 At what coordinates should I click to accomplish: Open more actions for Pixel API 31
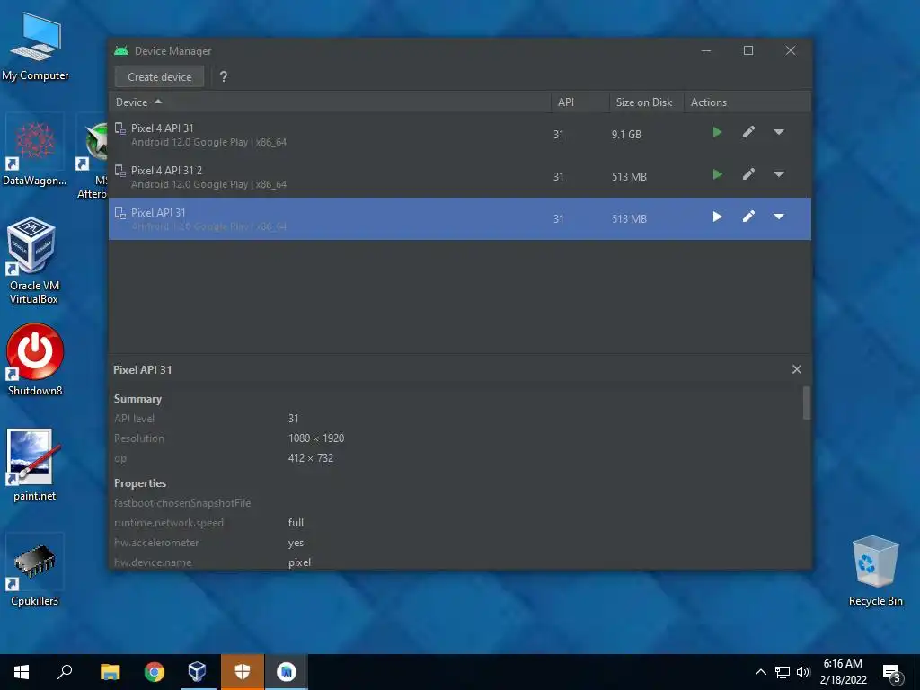pyautogui.click(x=779, y=217)
